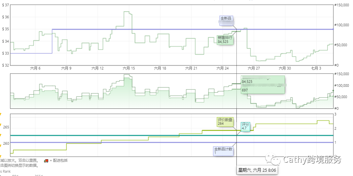Click the 全新品 price tooltip label

point(225,18)
